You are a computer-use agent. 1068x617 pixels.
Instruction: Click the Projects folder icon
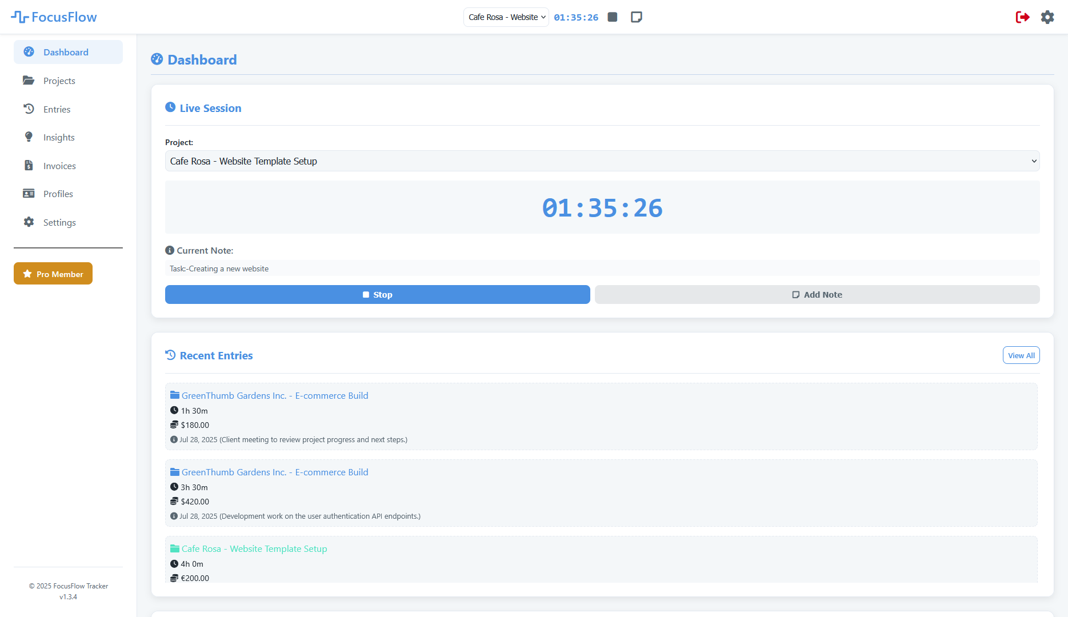tap(29, 81)
